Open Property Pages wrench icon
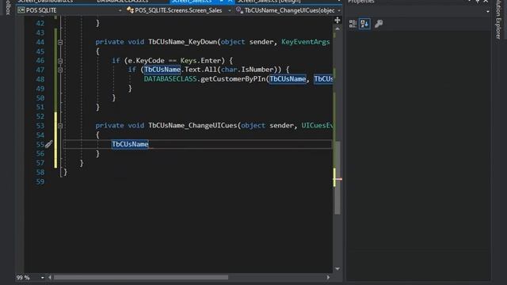This screenshot has height=285, width=507. (379, 24)
